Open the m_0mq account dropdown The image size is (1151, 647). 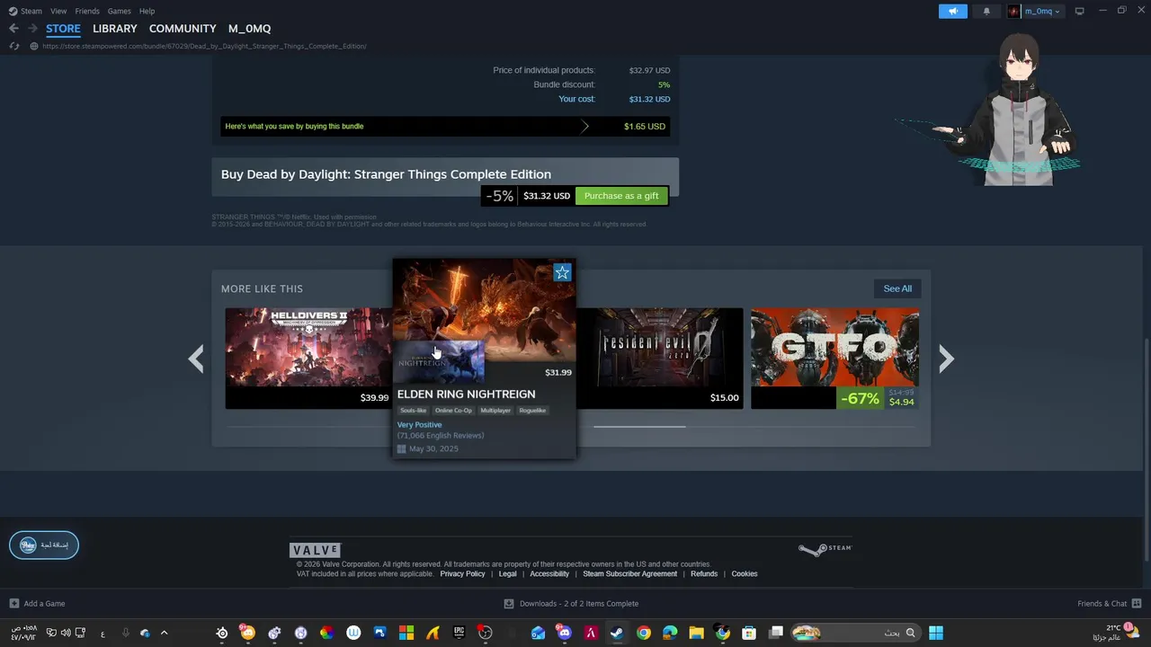[x=1034, y=11]
